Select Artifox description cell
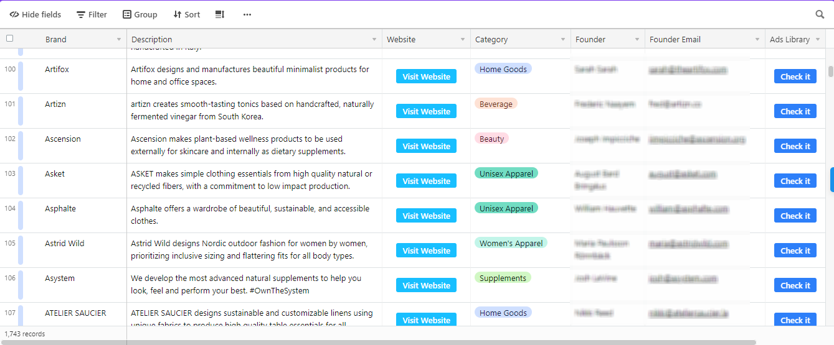The height and width of the screenshot is (345, 834). point(254,76)
